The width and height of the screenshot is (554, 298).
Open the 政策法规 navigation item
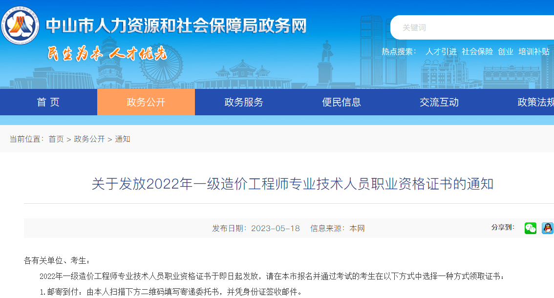tap(535, 102)
